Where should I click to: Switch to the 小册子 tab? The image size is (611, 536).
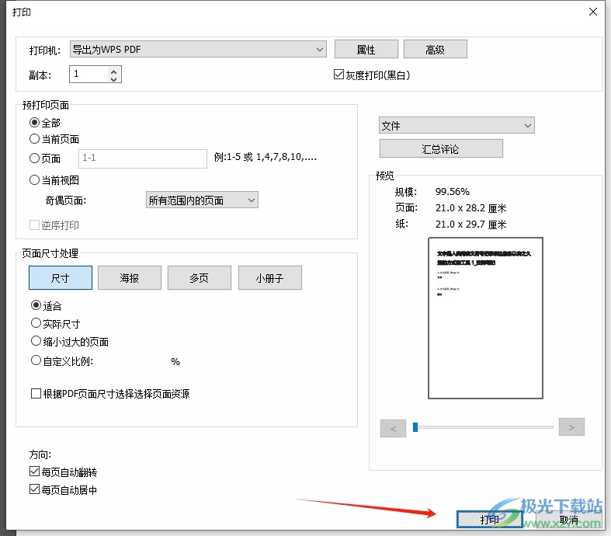pyautogui.click(x=269, y=277)
